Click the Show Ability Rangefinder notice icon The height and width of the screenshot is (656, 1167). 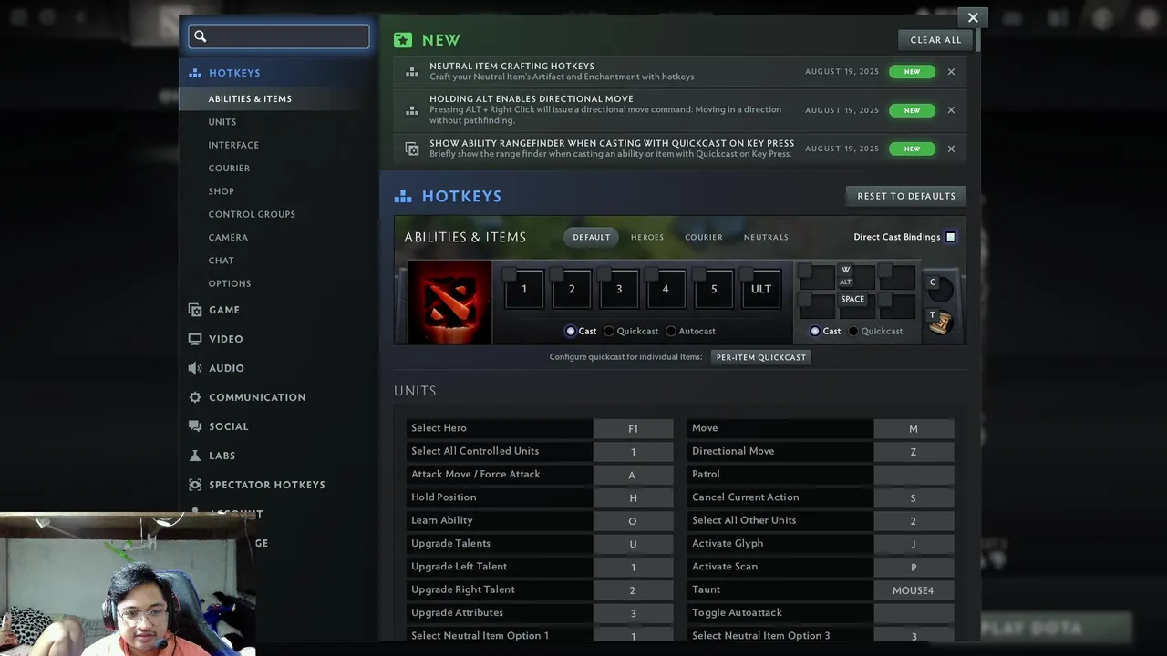coord(412,149)
